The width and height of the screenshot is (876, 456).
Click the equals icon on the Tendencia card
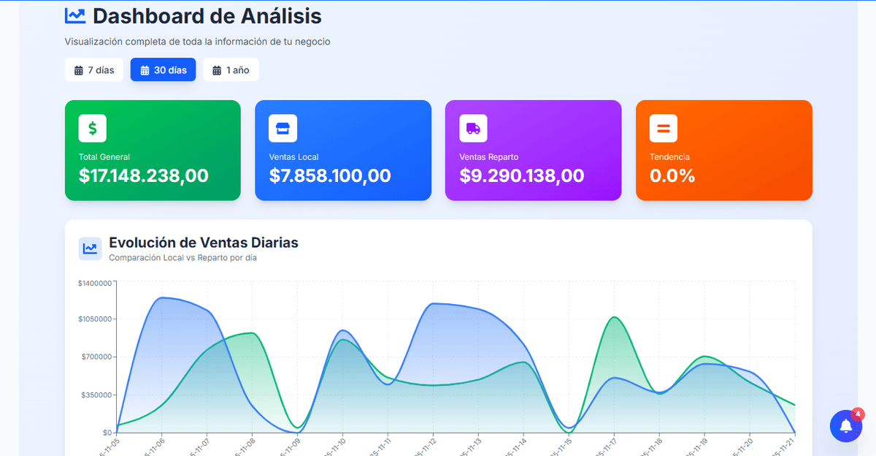[663, 127]
